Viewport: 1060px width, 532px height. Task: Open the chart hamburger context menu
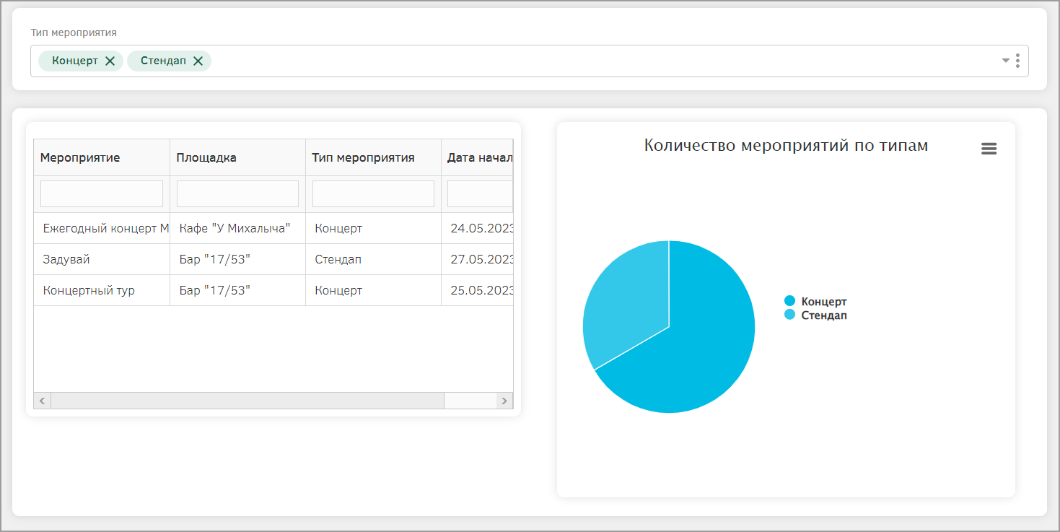tap(989, 149)
